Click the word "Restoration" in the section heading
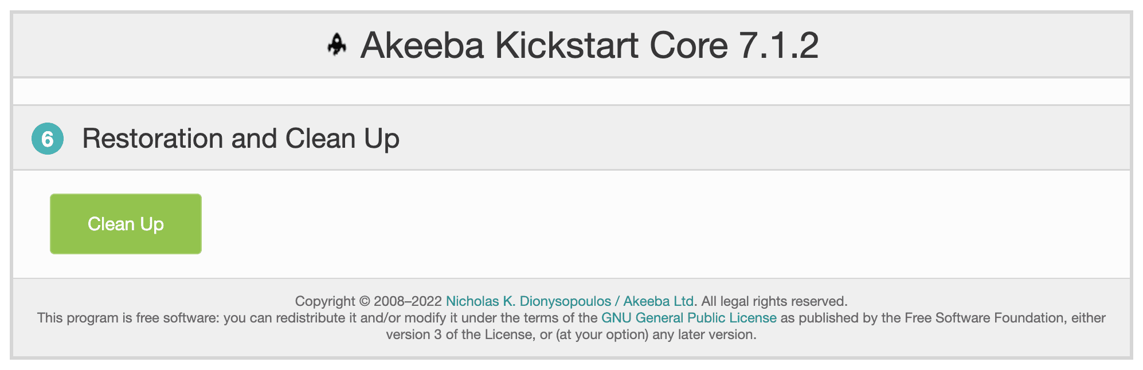Screen dimensions: 1143x370 pyautogui.click(x=152, y=139)
